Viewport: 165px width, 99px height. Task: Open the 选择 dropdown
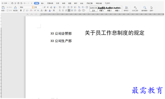tap(152, 9)
